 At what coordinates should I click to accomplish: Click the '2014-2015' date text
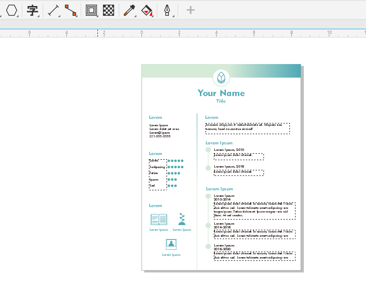click(x=222, y=227)
